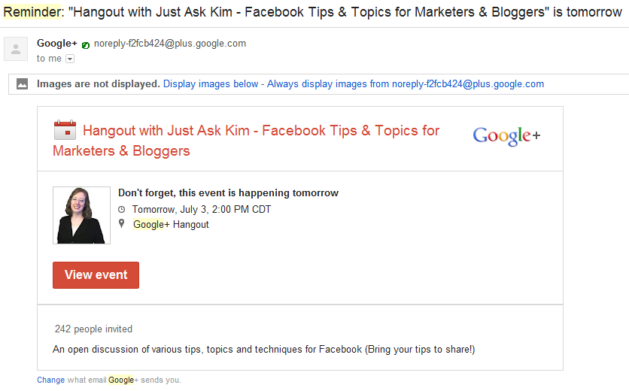Click the clock icon beside event time

122,209
